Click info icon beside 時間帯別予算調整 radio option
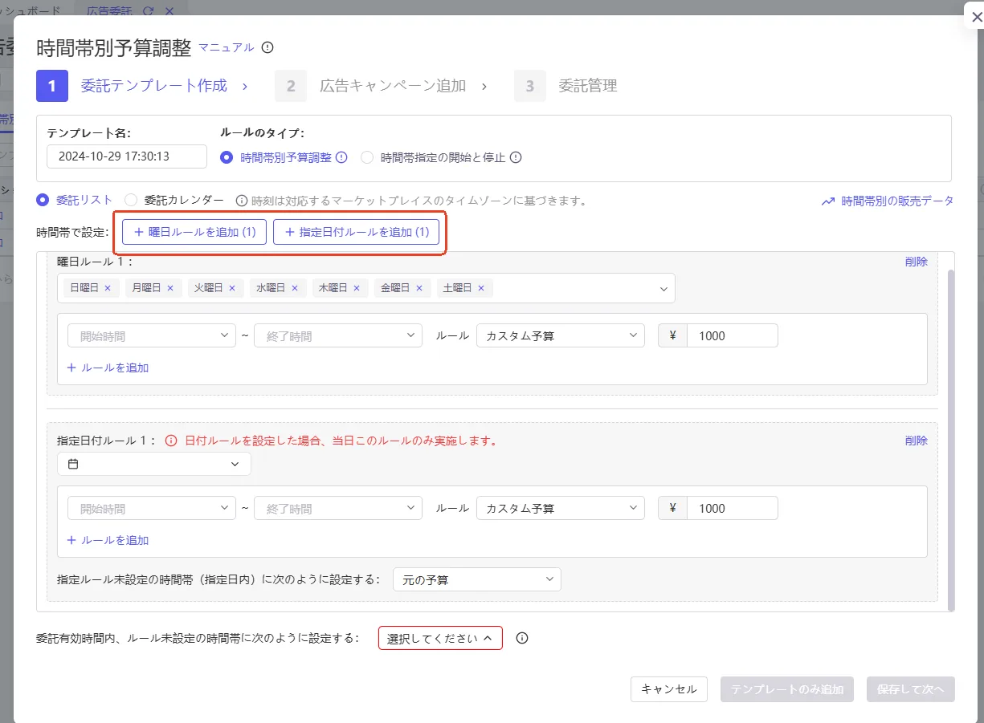 tap(341, 157)
